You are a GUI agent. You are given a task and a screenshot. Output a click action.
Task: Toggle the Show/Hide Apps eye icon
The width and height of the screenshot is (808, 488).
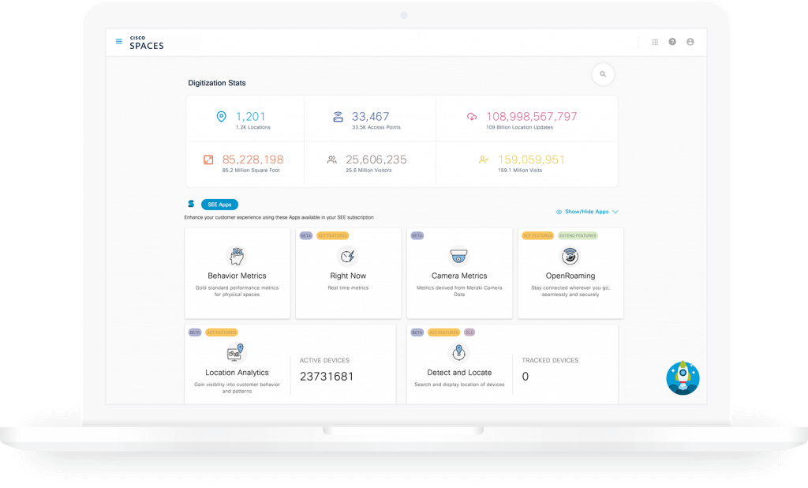pos(559,212)
